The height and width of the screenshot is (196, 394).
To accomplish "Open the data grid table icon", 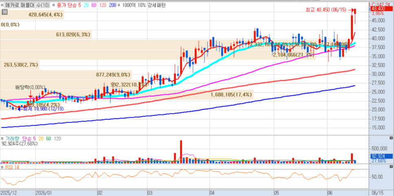I will point(4,12).
